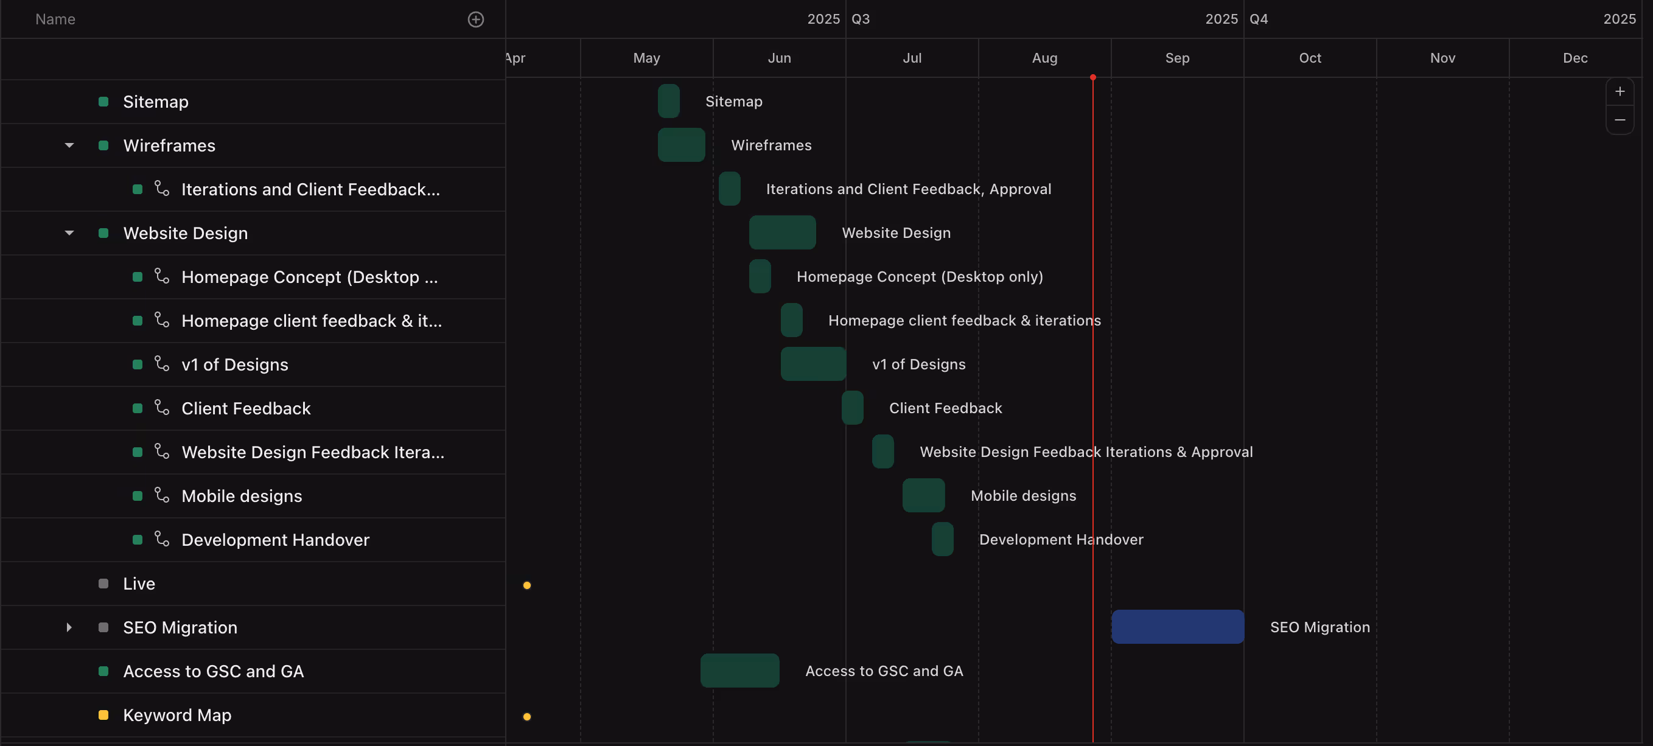Open the Access to GSC and GA task

[x=213, y=671]
